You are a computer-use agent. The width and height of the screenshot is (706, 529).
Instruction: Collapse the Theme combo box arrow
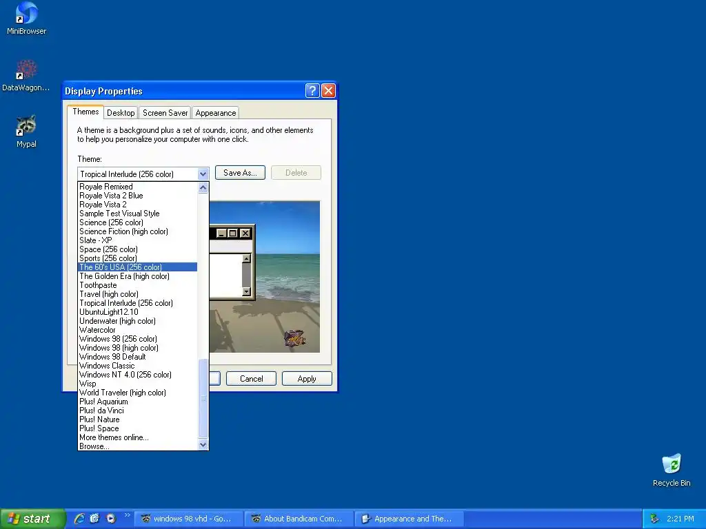tap(203, 174)
